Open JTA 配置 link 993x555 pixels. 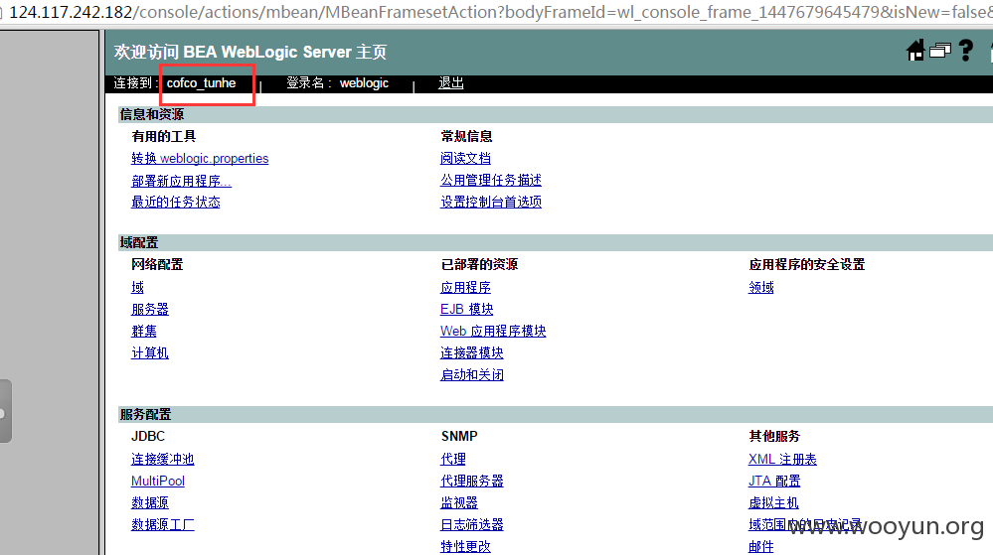click(x=774, y=481)
